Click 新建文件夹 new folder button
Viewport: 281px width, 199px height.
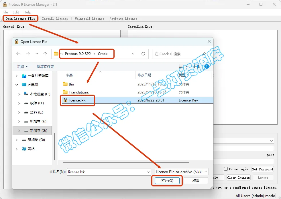click(45, 66)
